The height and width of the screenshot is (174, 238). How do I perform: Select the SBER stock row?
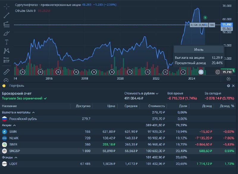(x=118, y=145)
